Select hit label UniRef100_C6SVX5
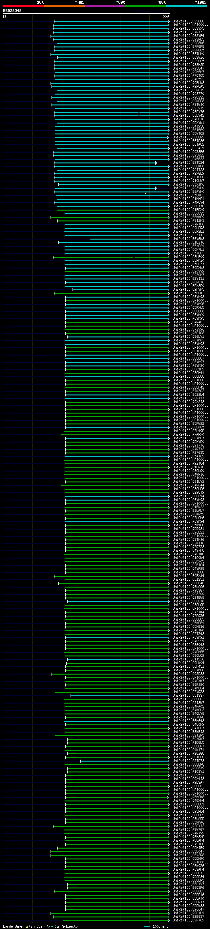210x929 pixels. (x=188, y=28)
